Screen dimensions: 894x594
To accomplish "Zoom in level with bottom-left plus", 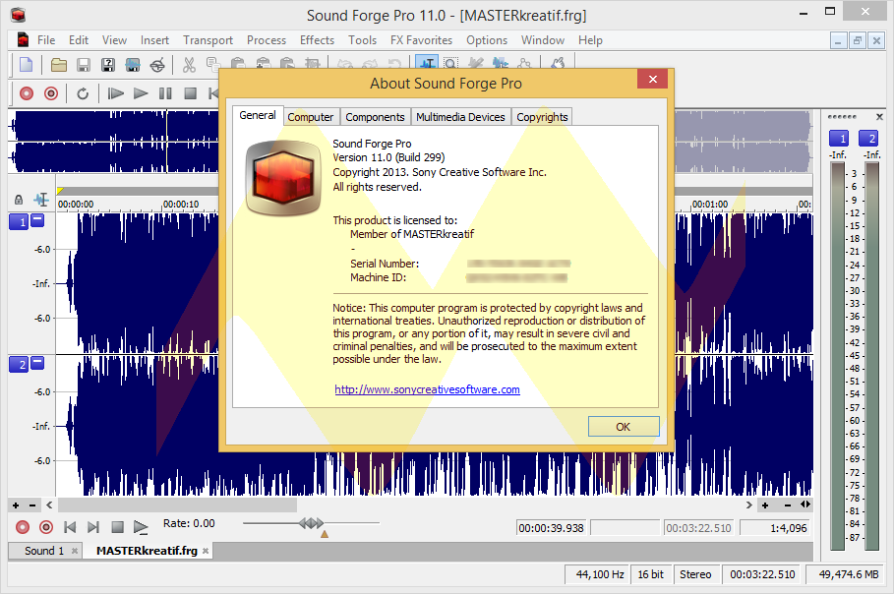I will click(16, 505).
